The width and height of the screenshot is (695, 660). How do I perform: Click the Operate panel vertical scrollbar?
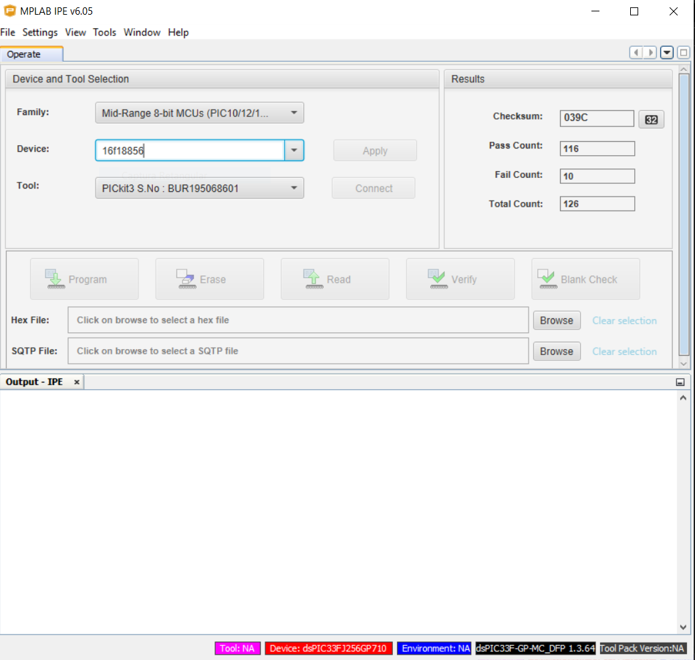(x=684, y=215)
